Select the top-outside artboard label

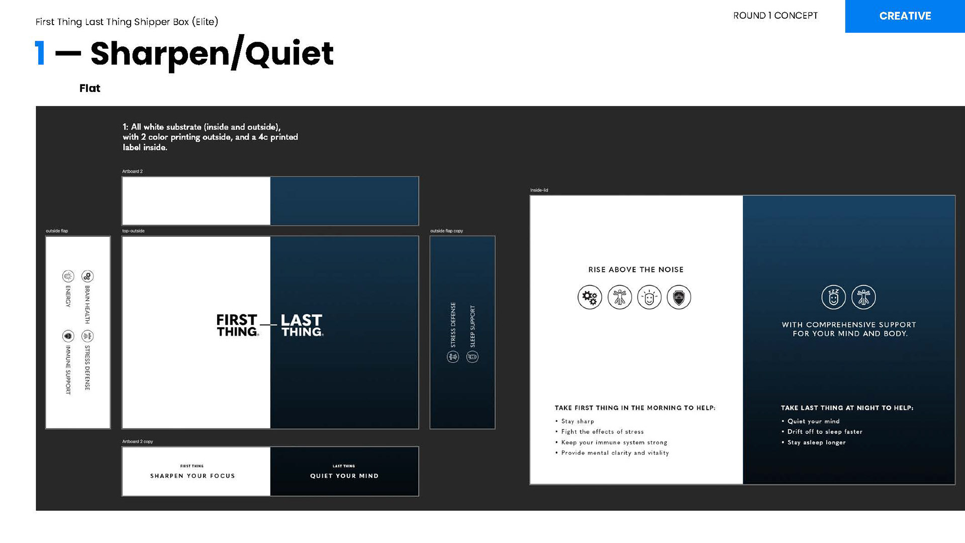[x=133, y=231]
